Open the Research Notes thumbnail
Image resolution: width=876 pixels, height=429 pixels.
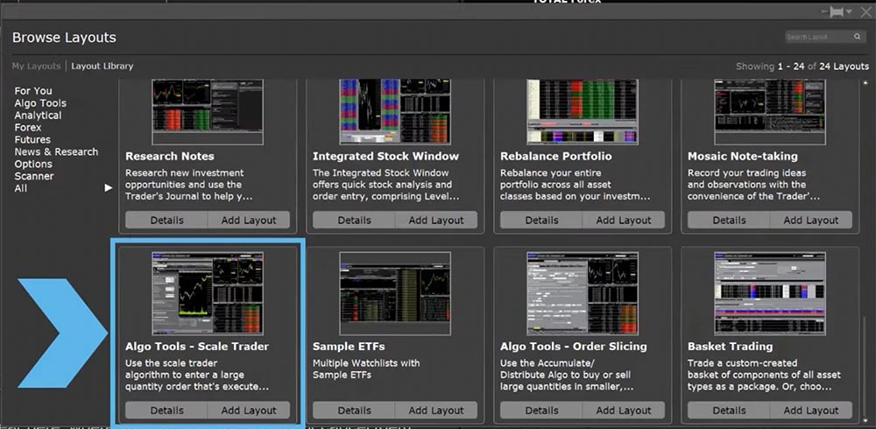(x=208, y=112)
